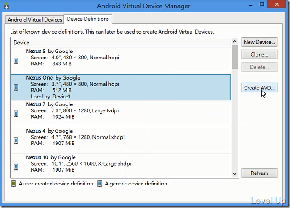
Task: Click the generic device definition legend icon
Action: point(100,184)
